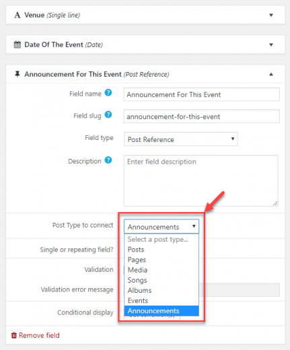290x350 pixels.
Task: Click the pin icon of Announcement field
Action: tap(17, 74)
